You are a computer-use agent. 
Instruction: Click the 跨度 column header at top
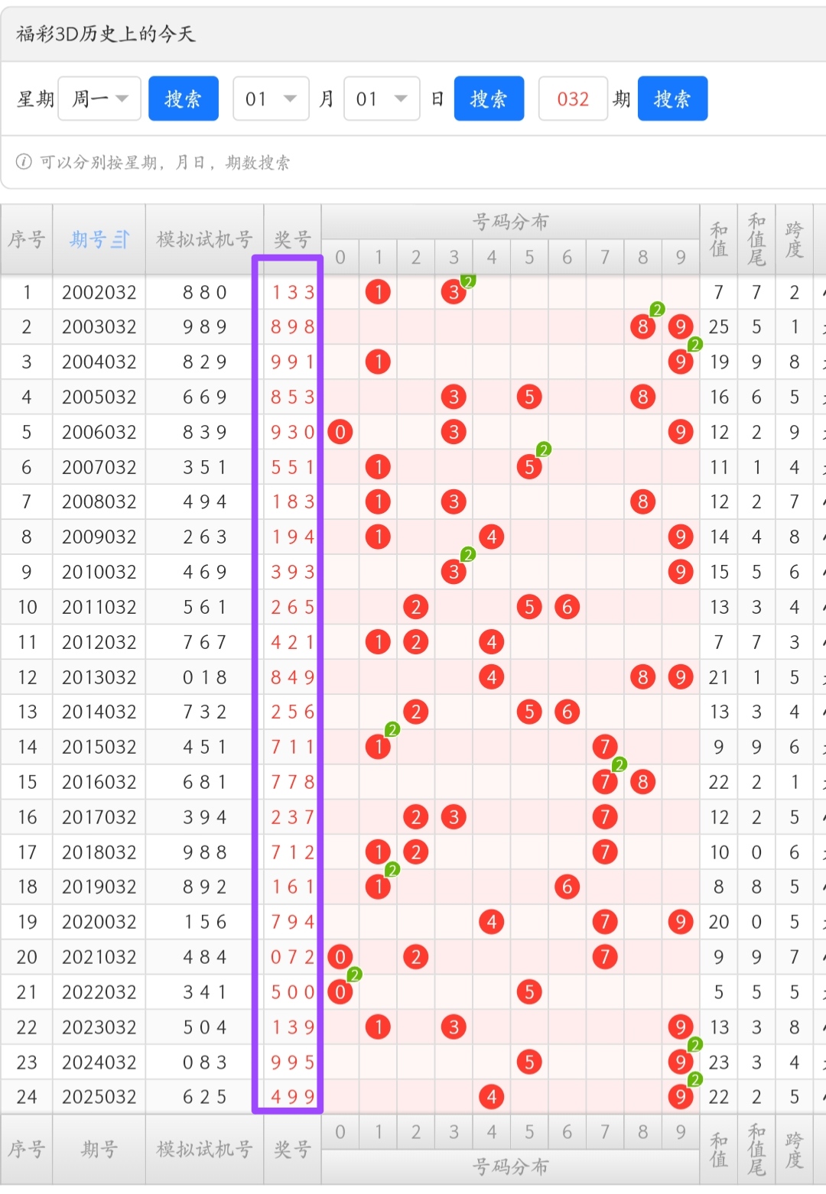click(x=794, y=239)
